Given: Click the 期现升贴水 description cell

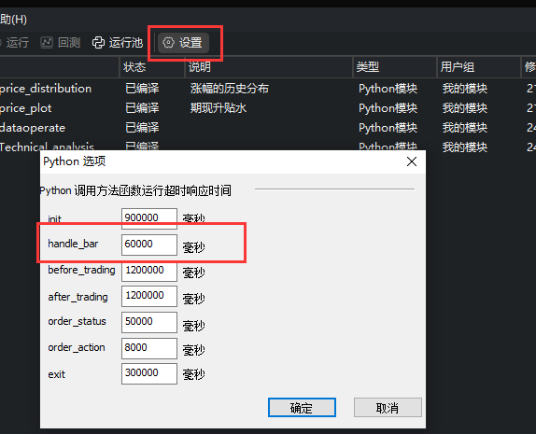Looking at the screenshot, I should coord(219,108).
